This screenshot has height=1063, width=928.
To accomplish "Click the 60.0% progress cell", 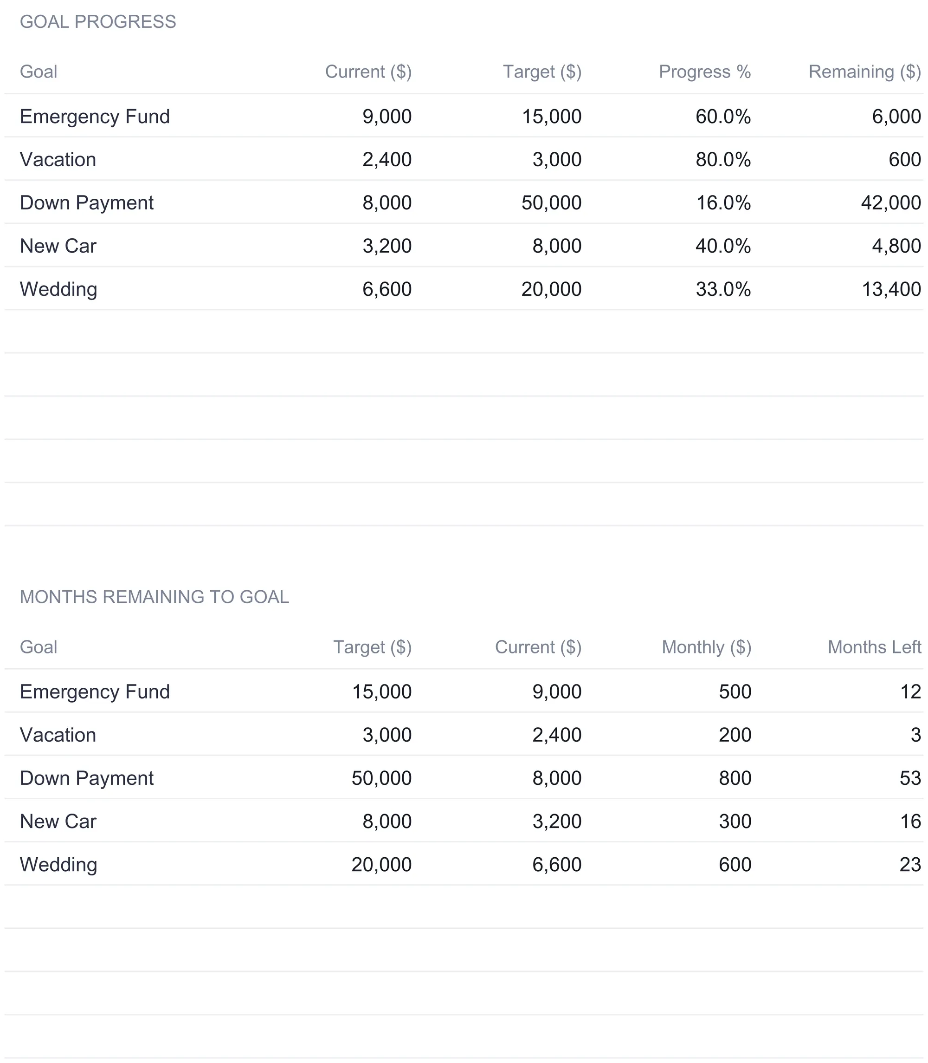I will tap(723, 117).
